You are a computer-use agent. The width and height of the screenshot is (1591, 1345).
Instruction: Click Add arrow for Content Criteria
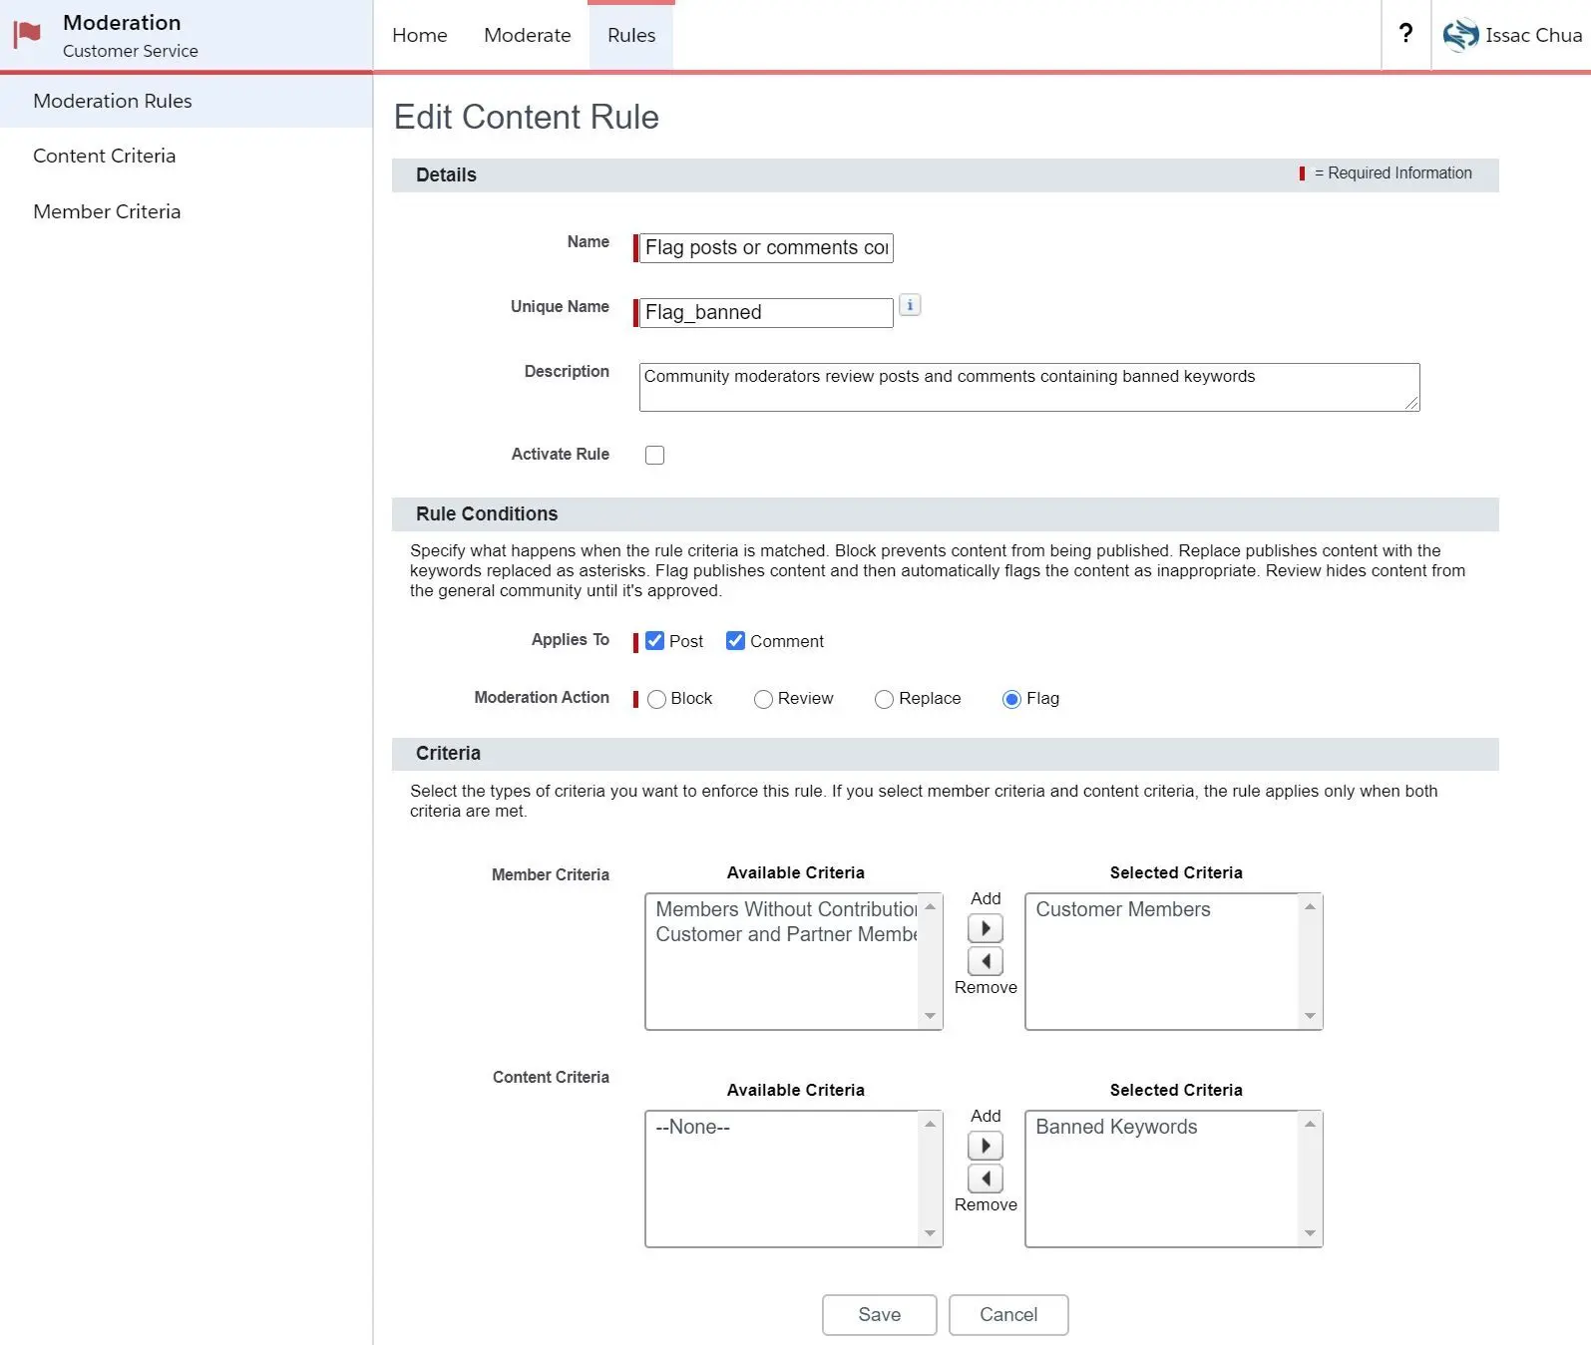tap(986, 1146)
